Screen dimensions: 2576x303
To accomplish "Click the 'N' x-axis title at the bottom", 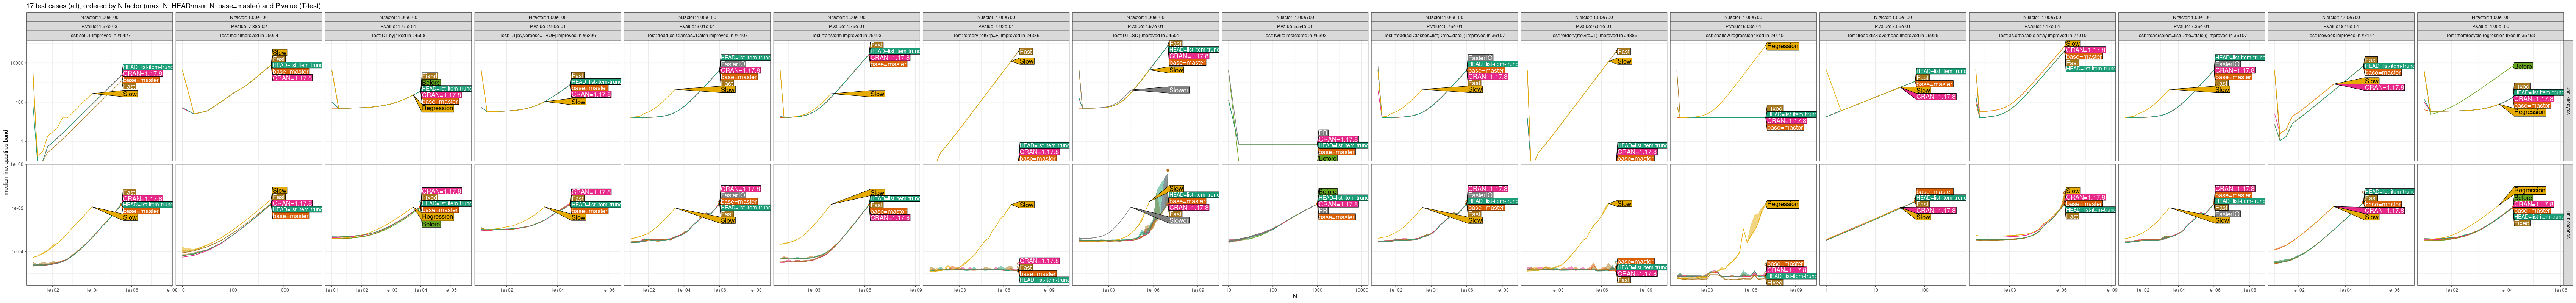I will pos(1294,297).
